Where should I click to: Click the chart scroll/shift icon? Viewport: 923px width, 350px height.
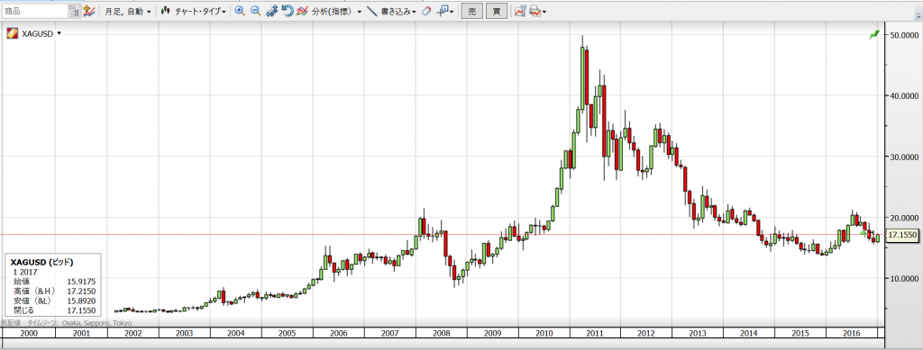click(x=271, y=11)
